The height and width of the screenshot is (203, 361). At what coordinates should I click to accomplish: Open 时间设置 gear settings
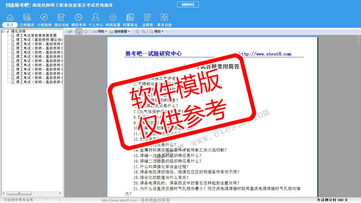pos(113,20)
